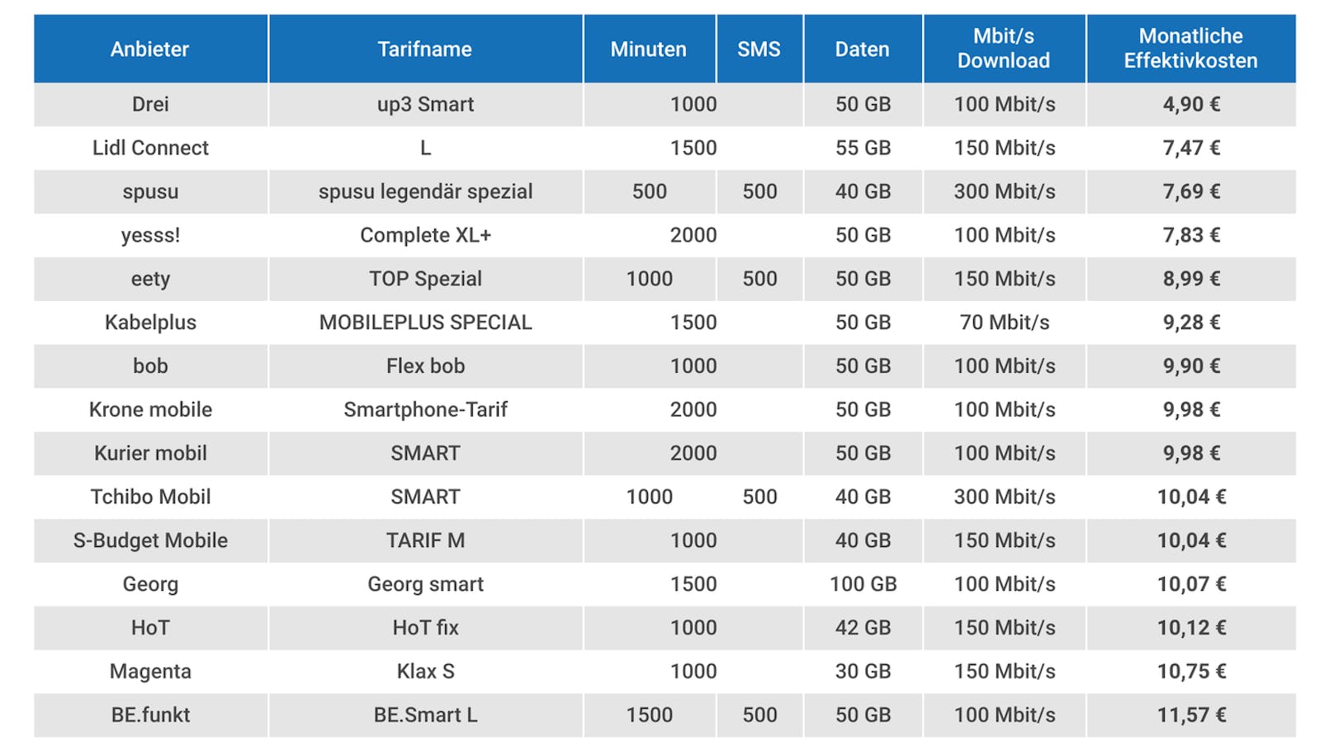
Task: Click the 7,47 € price cell
Action: [x=1191, y=149]
